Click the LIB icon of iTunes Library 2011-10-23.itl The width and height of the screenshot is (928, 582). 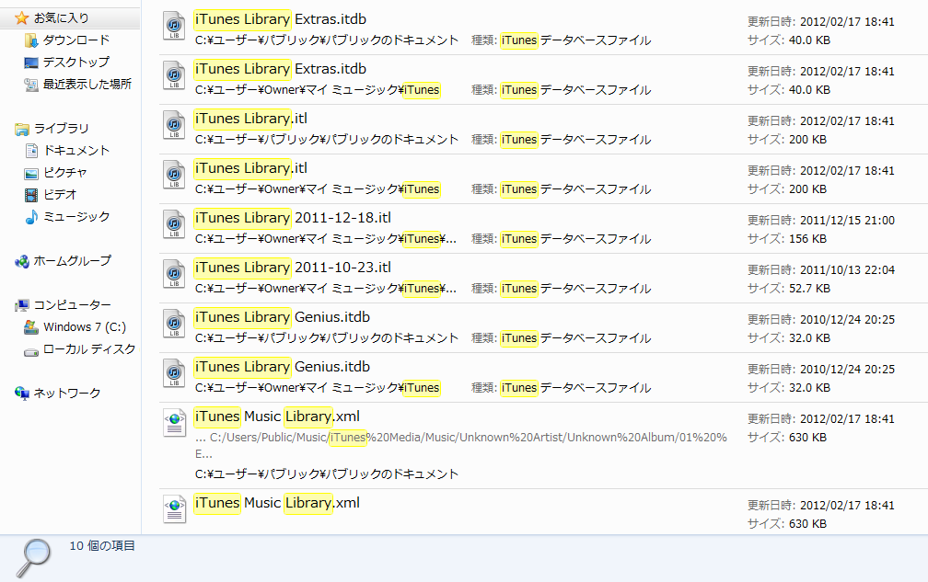coord(174,274)
